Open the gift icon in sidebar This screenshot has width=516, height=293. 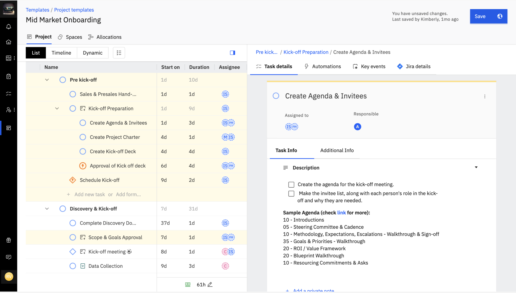(9, 240)
